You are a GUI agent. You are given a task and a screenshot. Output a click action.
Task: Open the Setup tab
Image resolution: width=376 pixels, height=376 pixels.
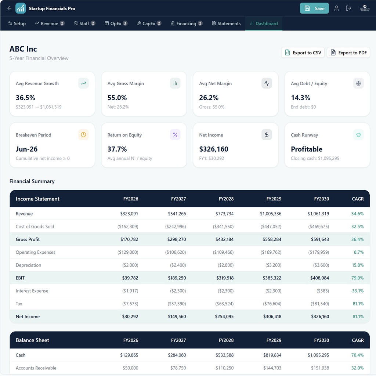point(17,23)
